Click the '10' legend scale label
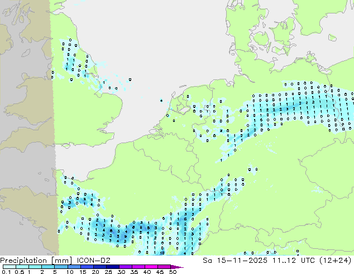 tap(70, 272)
